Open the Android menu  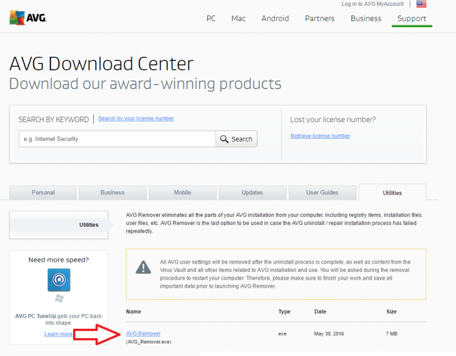coord(275,18)
